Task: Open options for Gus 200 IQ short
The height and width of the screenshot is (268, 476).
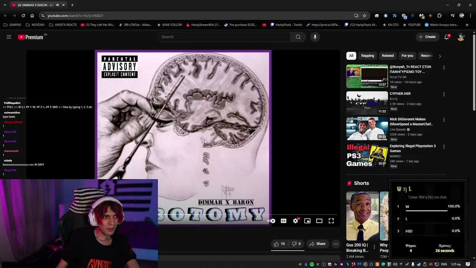Action: point(374,248)
